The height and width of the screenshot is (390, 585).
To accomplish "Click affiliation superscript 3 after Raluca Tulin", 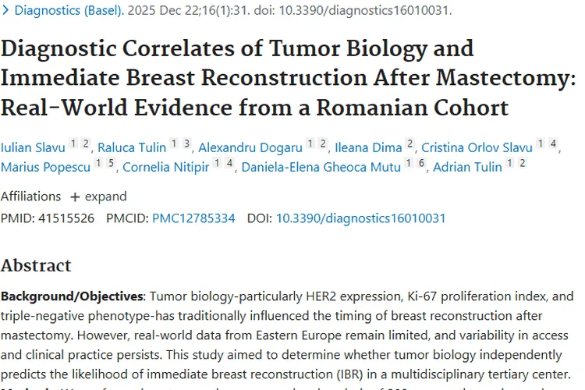I will [x=186, y=144].
